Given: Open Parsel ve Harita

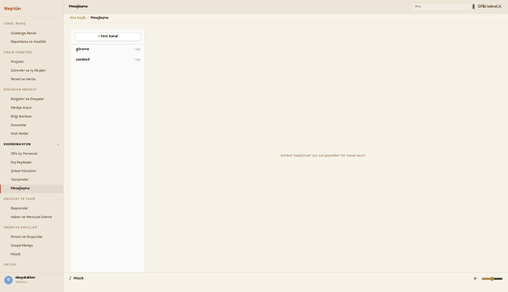Looking at the screenshot, I should coord(32,79).
